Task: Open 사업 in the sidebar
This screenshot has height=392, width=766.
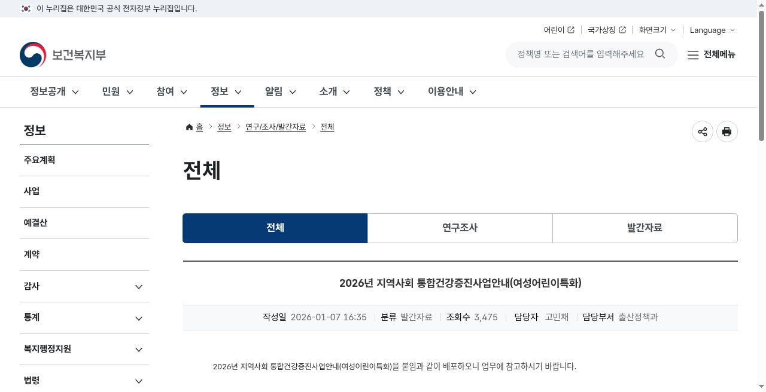Action: click(x=84, y=192)
